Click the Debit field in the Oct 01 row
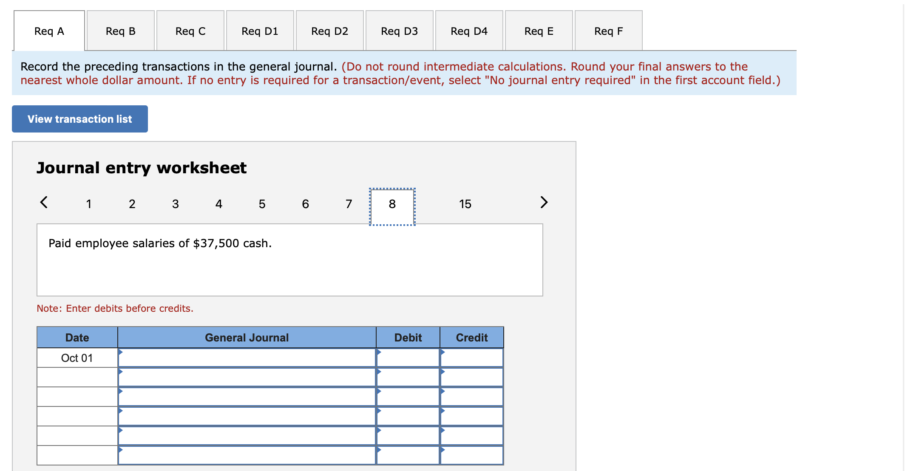Viewport: 905px width, 471px height. [407, 358]
